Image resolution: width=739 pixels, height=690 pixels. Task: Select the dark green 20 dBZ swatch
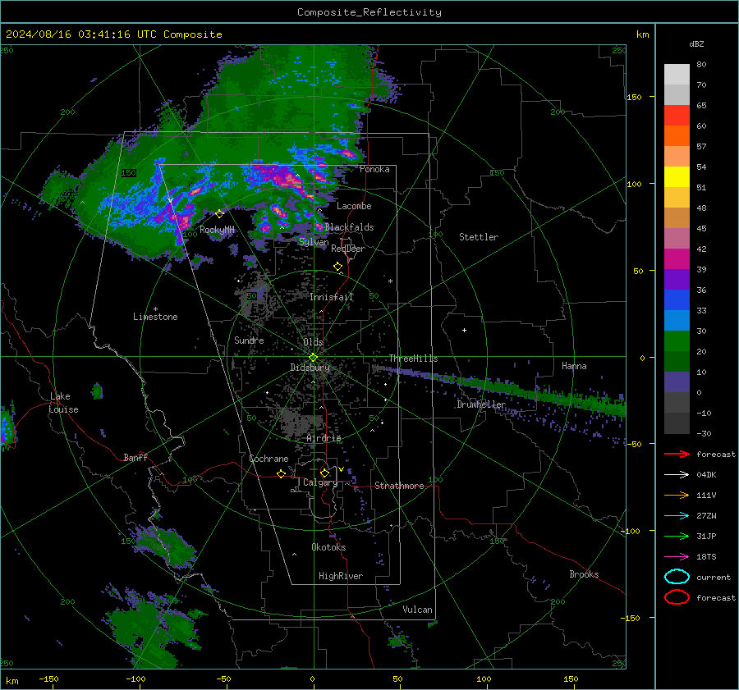pyautogui.click(x=677, y=361)
